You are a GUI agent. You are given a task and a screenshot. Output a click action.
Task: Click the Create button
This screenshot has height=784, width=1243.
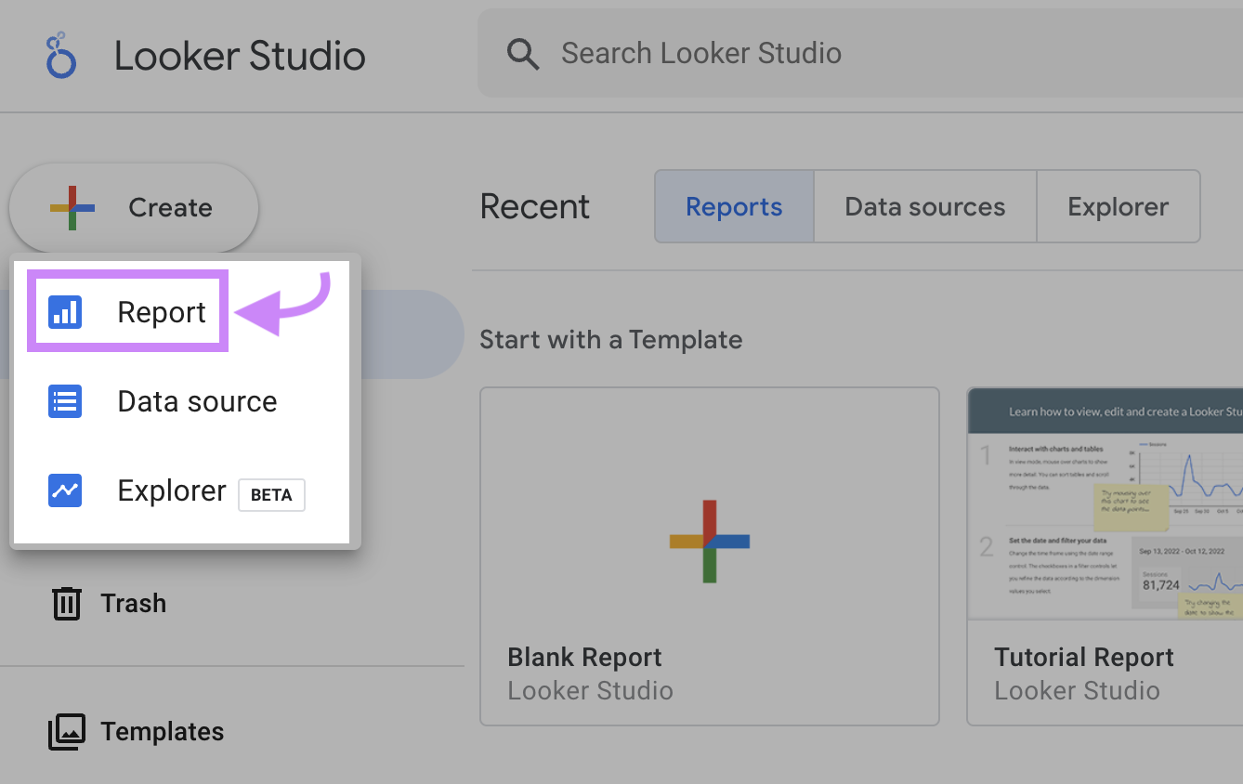click(133, 206)
